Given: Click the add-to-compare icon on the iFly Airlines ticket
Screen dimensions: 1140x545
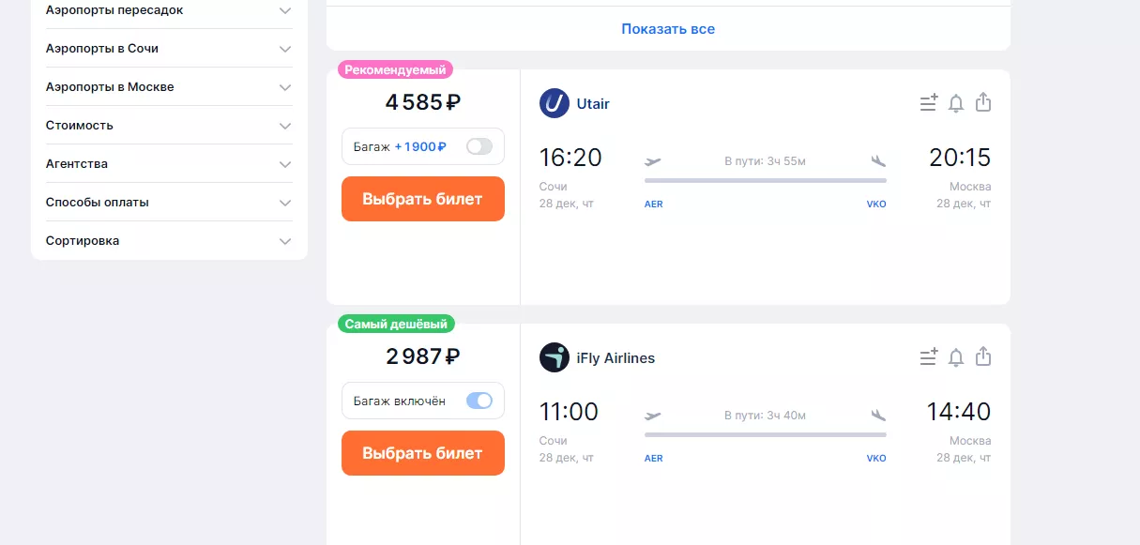Looking at the screenshot, I should [x=928, y=357].
